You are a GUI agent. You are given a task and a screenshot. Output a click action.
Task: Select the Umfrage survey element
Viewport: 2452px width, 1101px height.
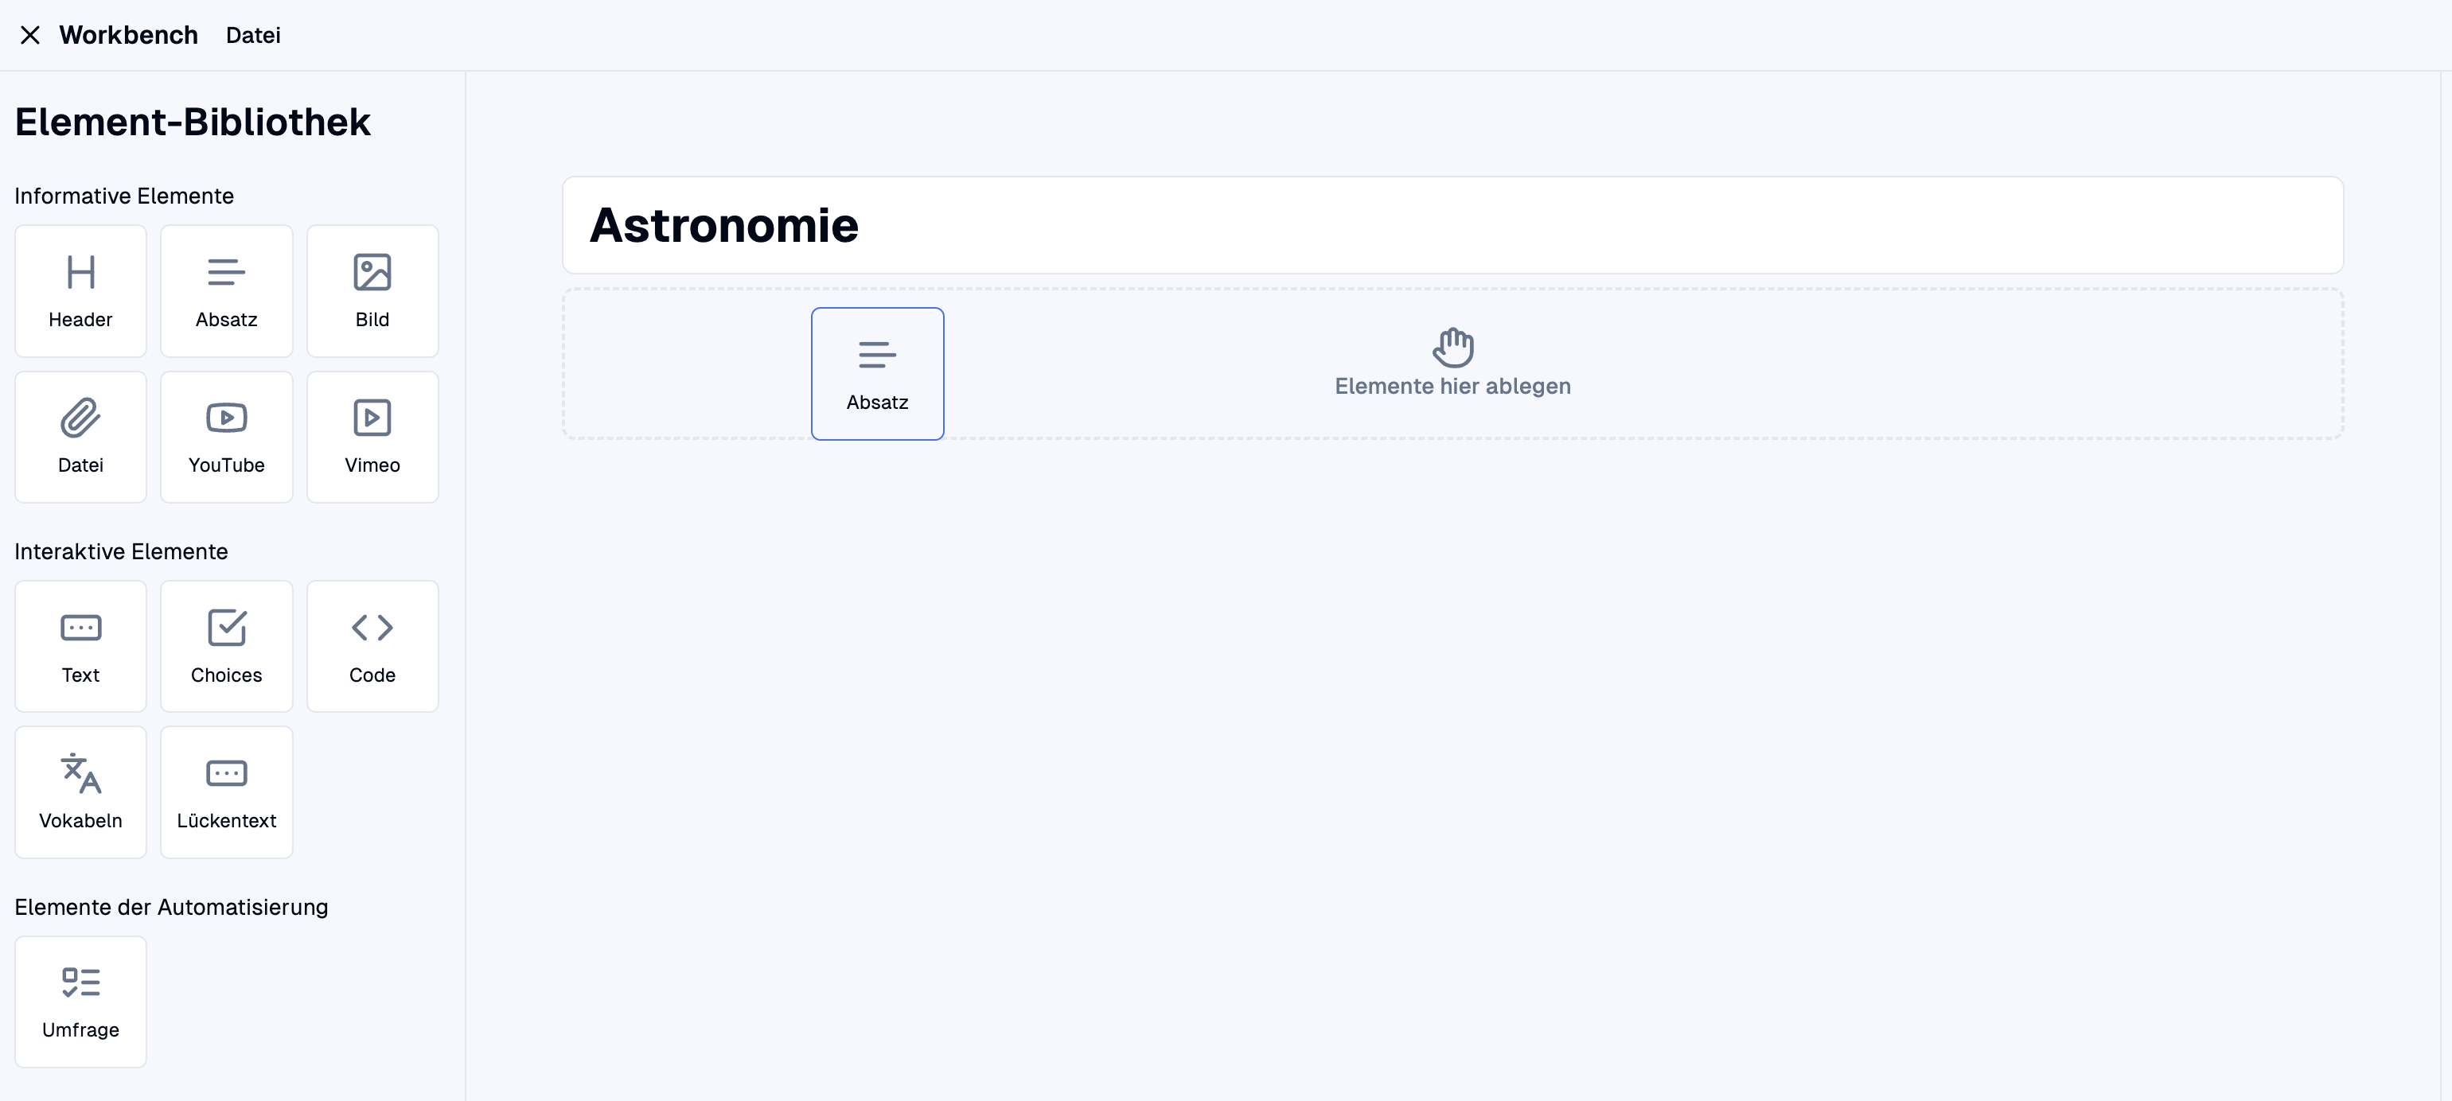coord(81,1001)
